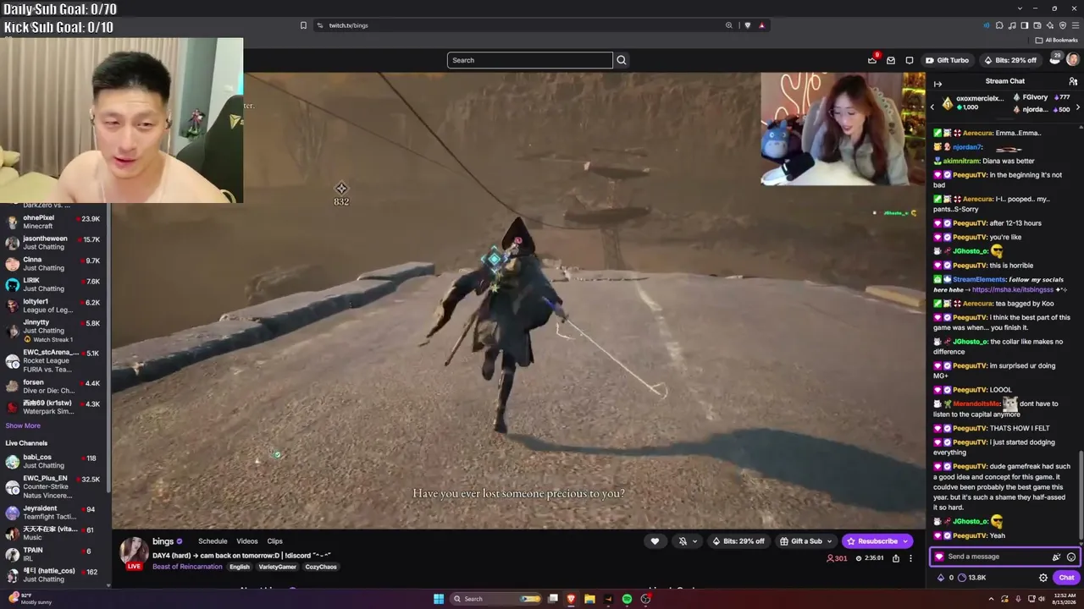Screen dimensions: 1084x609
Task: Expand the Gift a Sub dropdown
Action: (x=830, y=541)
